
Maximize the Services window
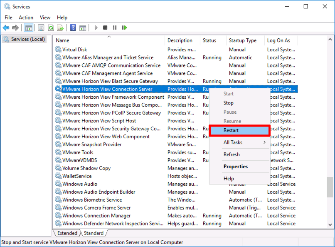[x=306, y=6]
